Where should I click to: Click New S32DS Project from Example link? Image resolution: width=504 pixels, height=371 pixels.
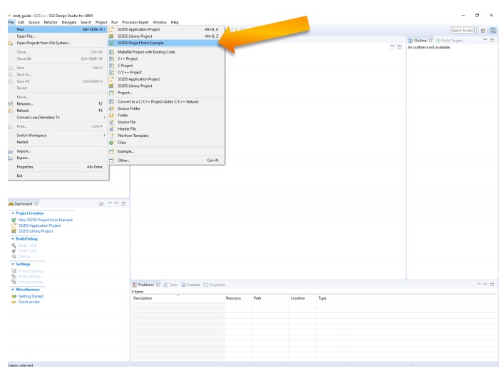(45, 220)
